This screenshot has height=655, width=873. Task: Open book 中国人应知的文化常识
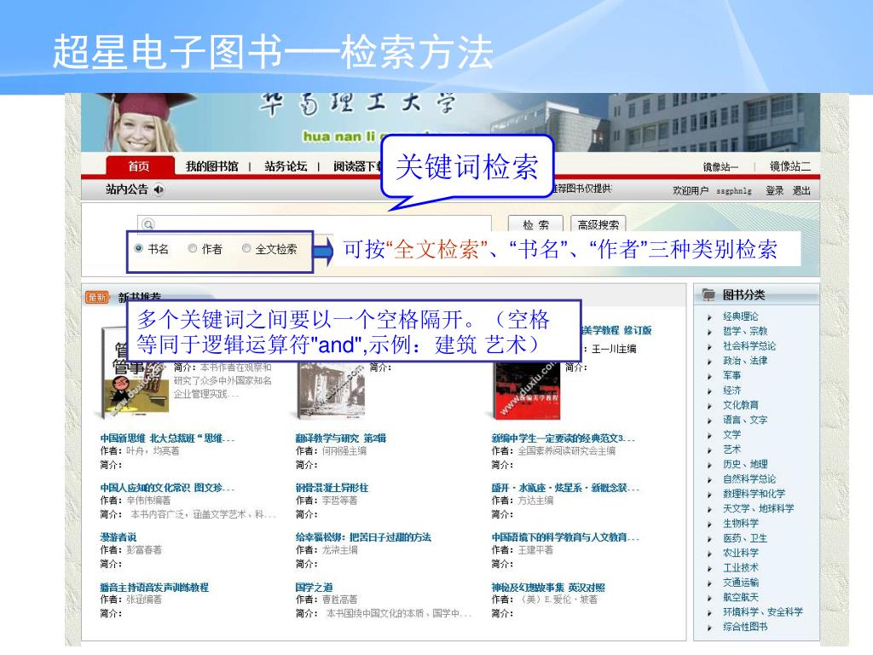click(x=167, y=488)
